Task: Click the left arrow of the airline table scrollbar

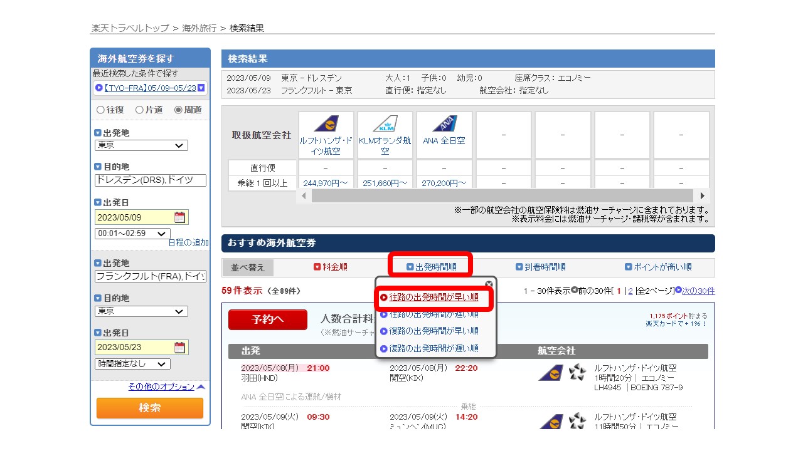Action: (x=304, y=195)
